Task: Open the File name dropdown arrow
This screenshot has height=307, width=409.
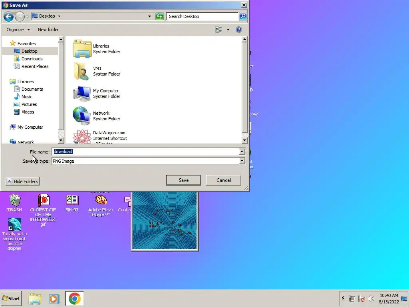Action: coord(242,152)
